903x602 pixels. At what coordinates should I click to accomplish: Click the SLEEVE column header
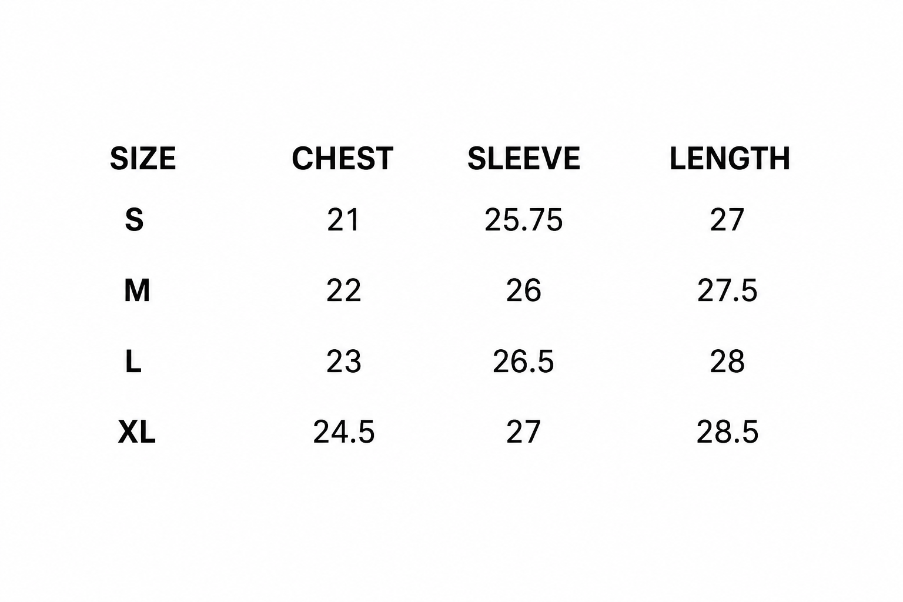click(x=524, y=159)
